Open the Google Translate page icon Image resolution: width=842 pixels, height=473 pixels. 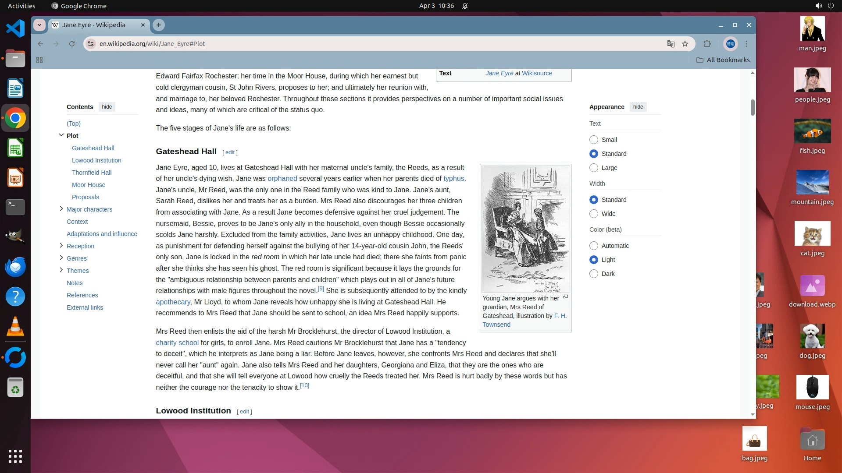coord(671,44)
